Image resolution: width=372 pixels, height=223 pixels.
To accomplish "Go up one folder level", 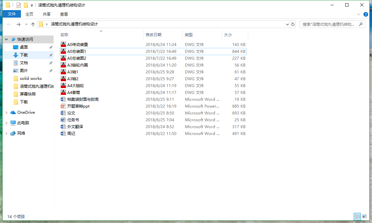I will coord(33,24).
